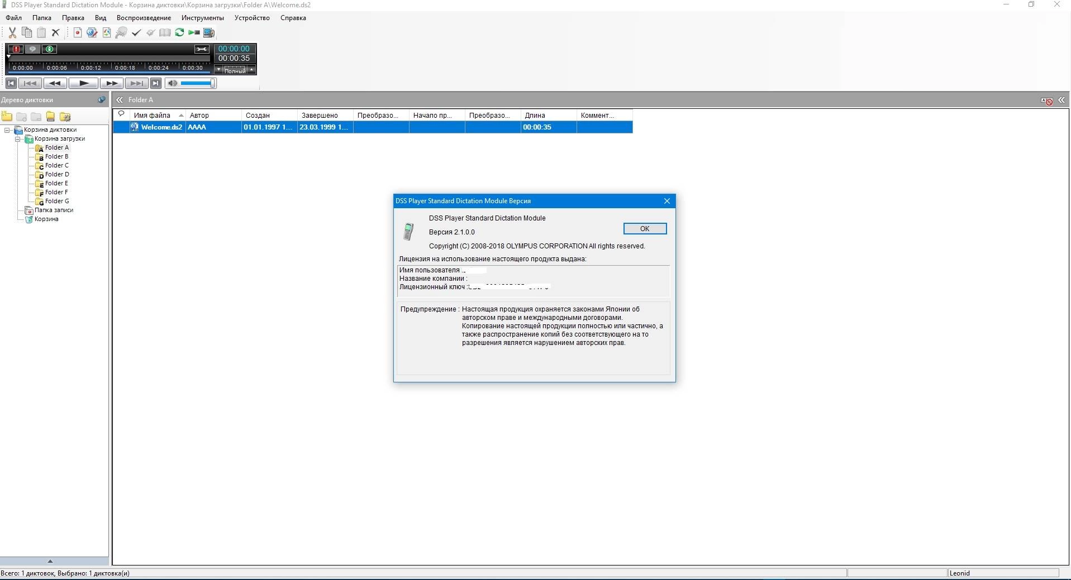Image resolution: width=1071 pixels, height=580 pixels.
Task: Decrease time scale with down arrow
Action: [x=218, y=70]
